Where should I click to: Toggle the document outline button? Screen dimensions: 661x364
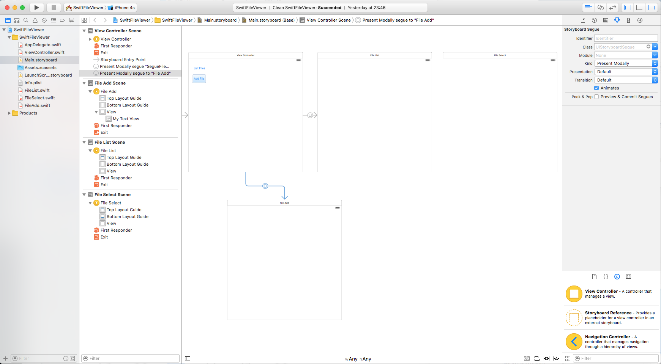pos(188,359)
